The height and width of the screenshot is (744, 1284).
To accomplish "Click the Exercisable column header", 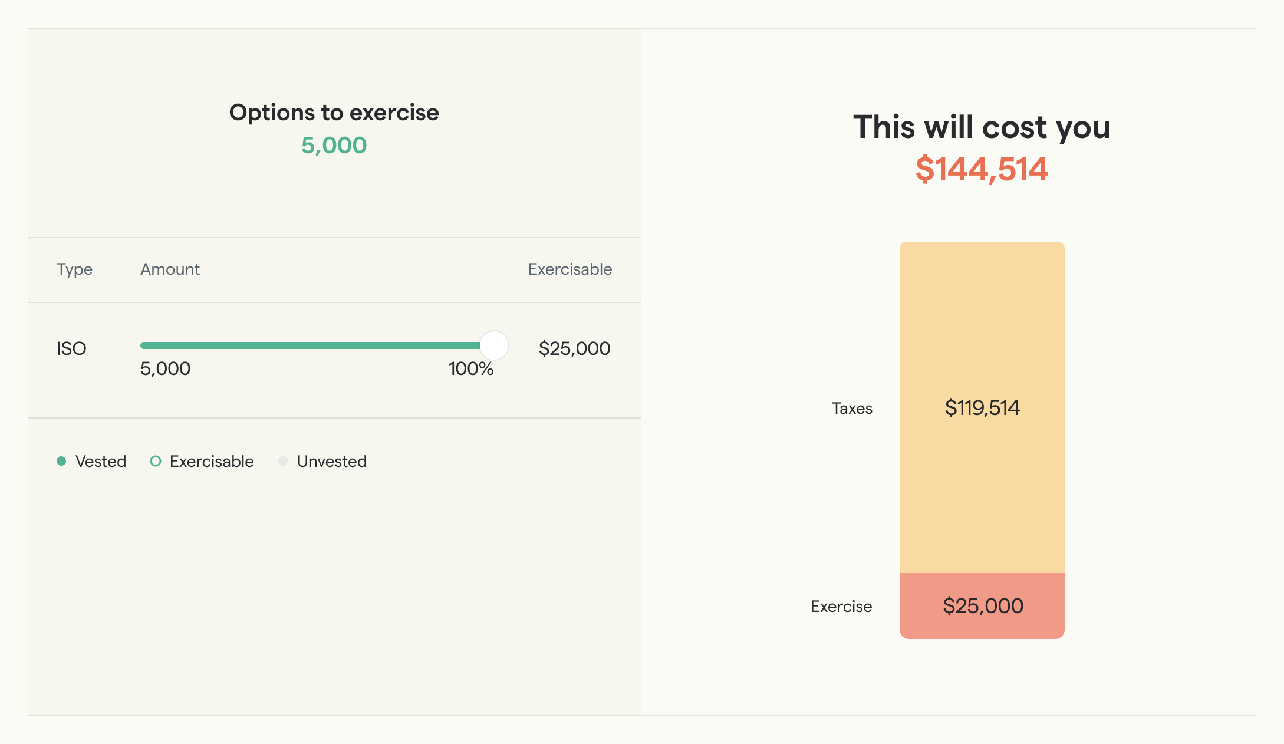I will [569, 269].
